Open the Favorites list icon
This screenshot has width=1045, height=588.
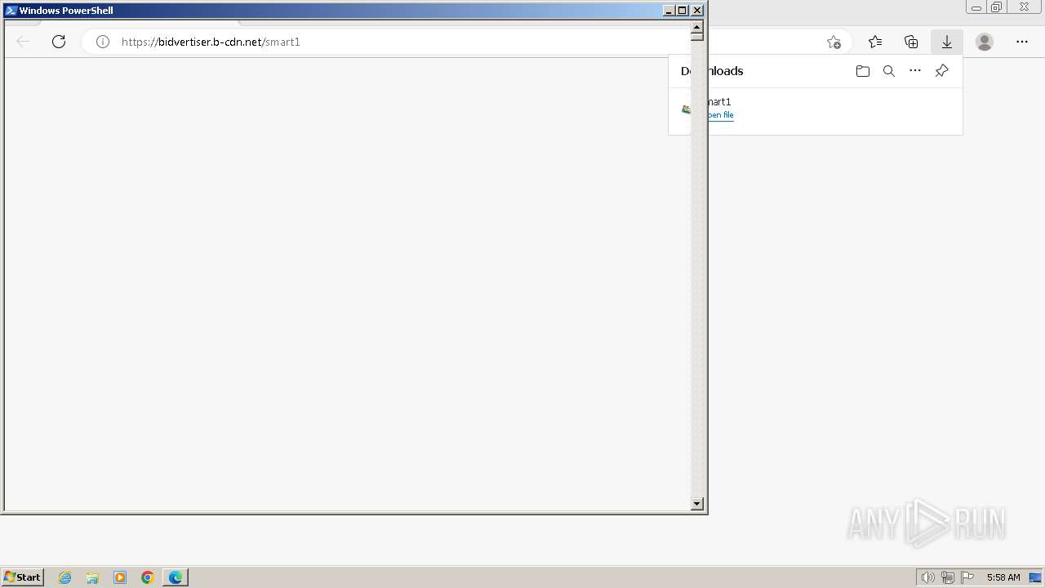click(x=875, y=42)
